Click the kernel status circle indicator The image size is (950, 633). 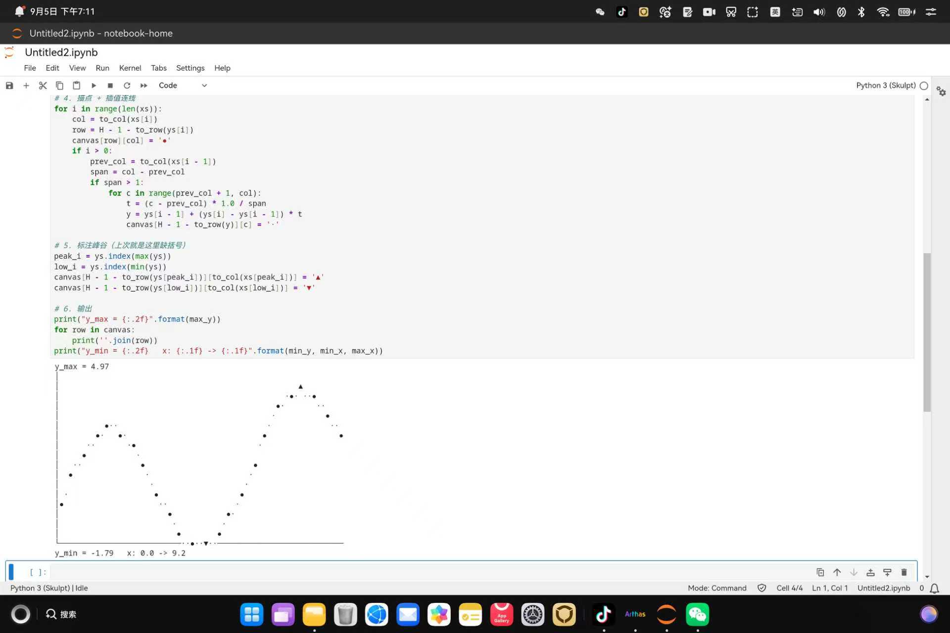[x=924, y=86]
